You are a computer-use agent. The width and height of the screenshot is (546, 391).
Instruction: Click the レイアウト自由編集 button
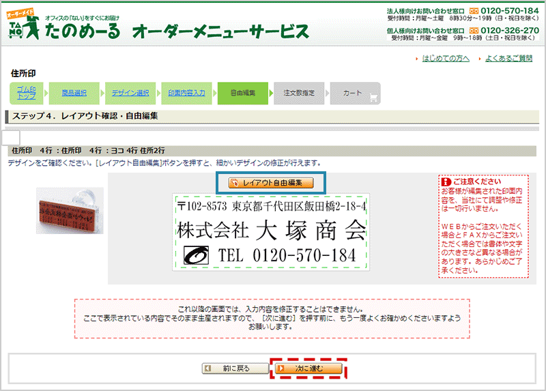[271, 183]
